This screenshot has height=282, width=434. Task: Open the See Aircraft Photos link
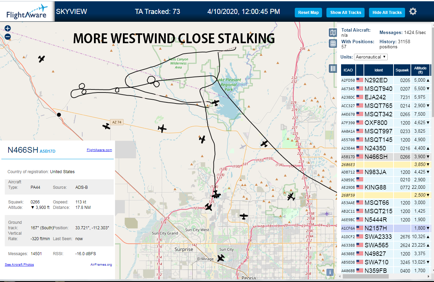coord(19,264)
